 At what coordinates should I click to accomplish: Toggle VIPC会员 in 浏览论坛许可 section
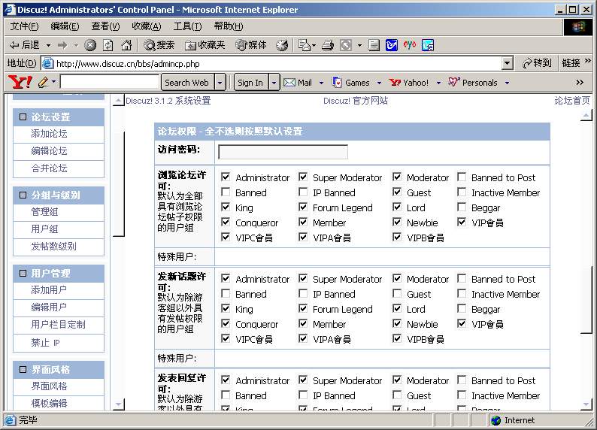[x=226, y=237]
